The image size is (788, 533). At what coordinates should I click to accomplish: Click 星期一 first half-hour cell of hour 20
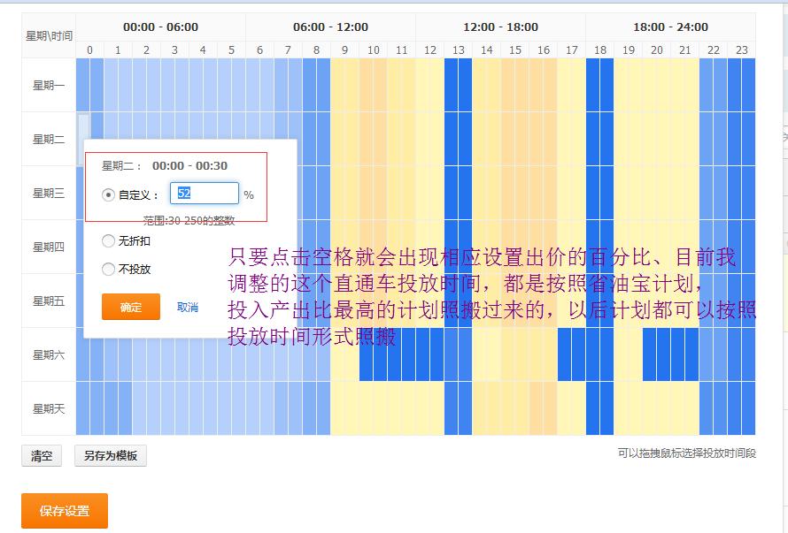(650, 85)
